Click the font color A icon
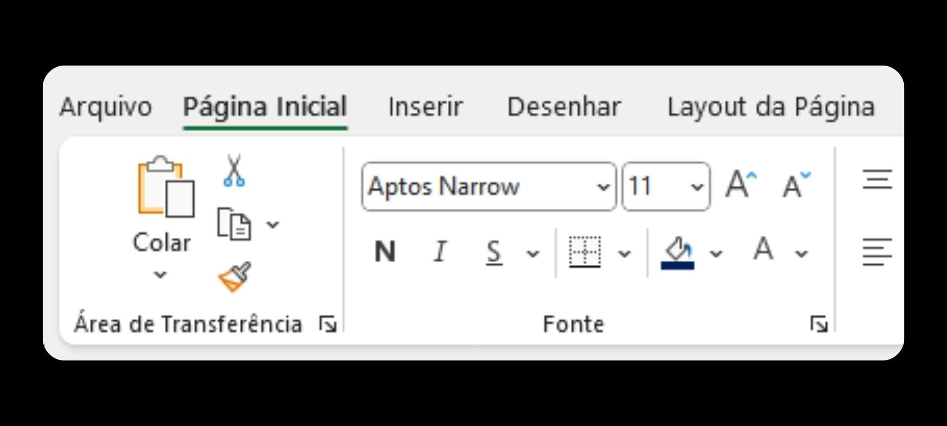 (x=763, y=249)
